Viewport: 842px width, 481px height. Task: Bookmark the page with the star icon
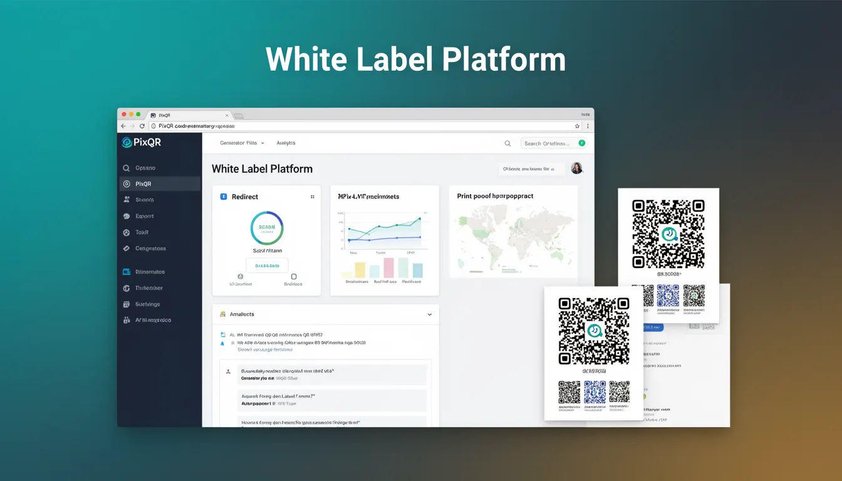(577, 126)
